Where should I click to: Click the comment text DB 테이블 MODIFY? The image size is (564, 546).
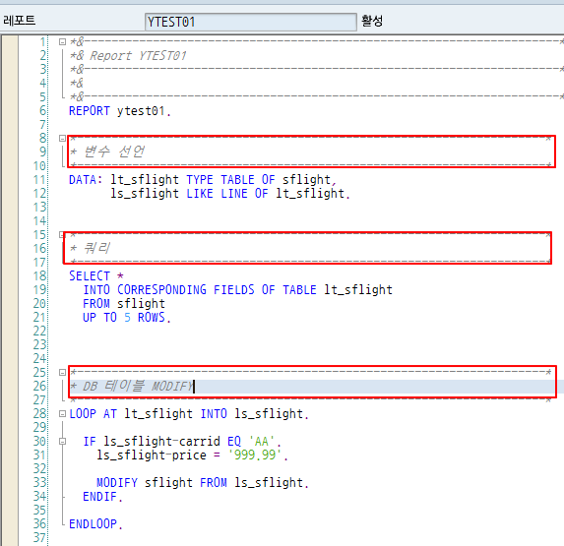tap(138, 386)
